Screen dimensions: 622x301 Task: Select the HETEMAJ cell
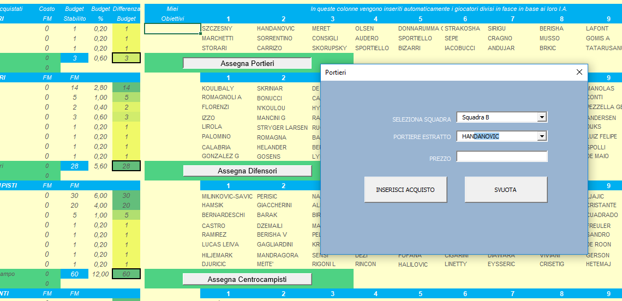point(598,264)
